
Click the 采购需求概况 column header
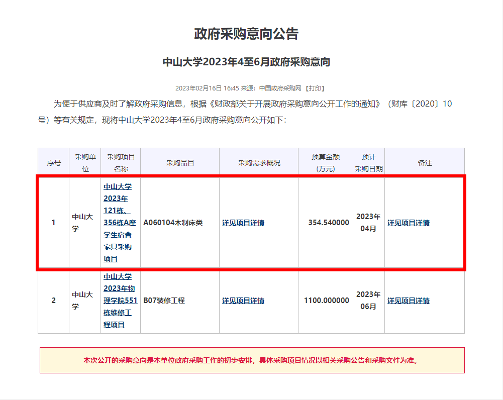(x=259, y=163)
